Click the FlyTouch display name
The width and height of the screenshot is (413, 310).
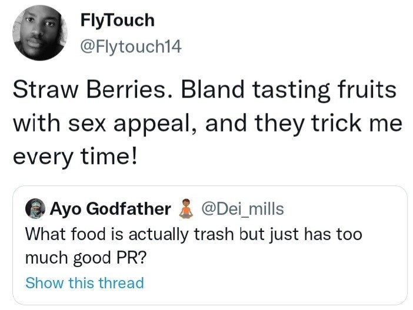118,21
